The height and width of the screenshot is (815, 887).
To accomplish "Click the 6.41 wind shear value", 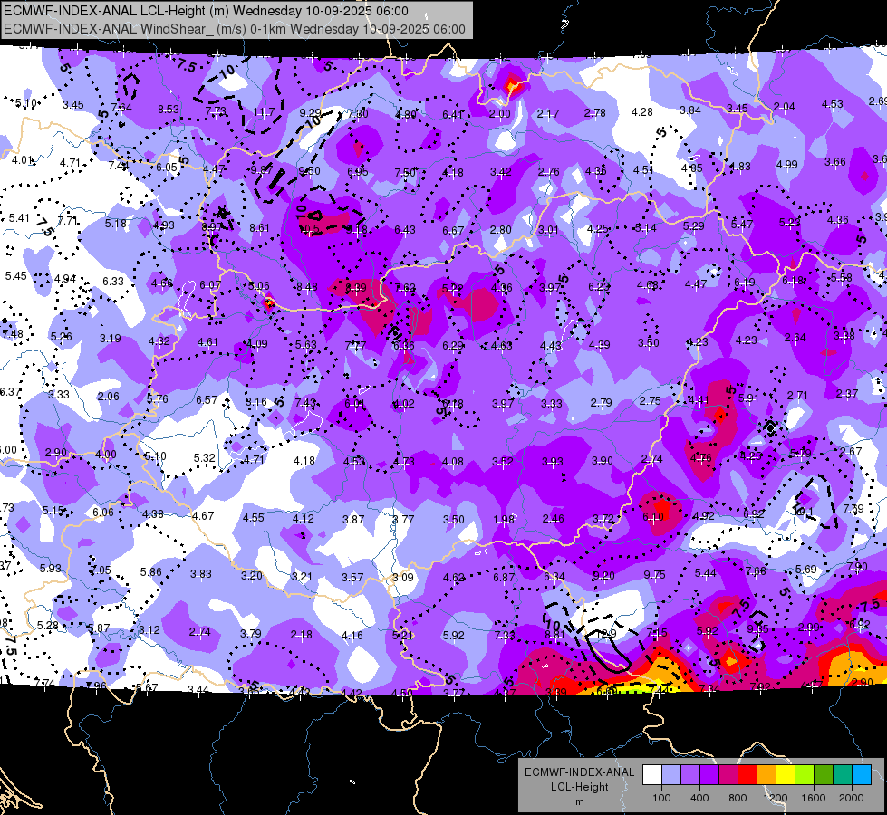I will pos(452,115).
